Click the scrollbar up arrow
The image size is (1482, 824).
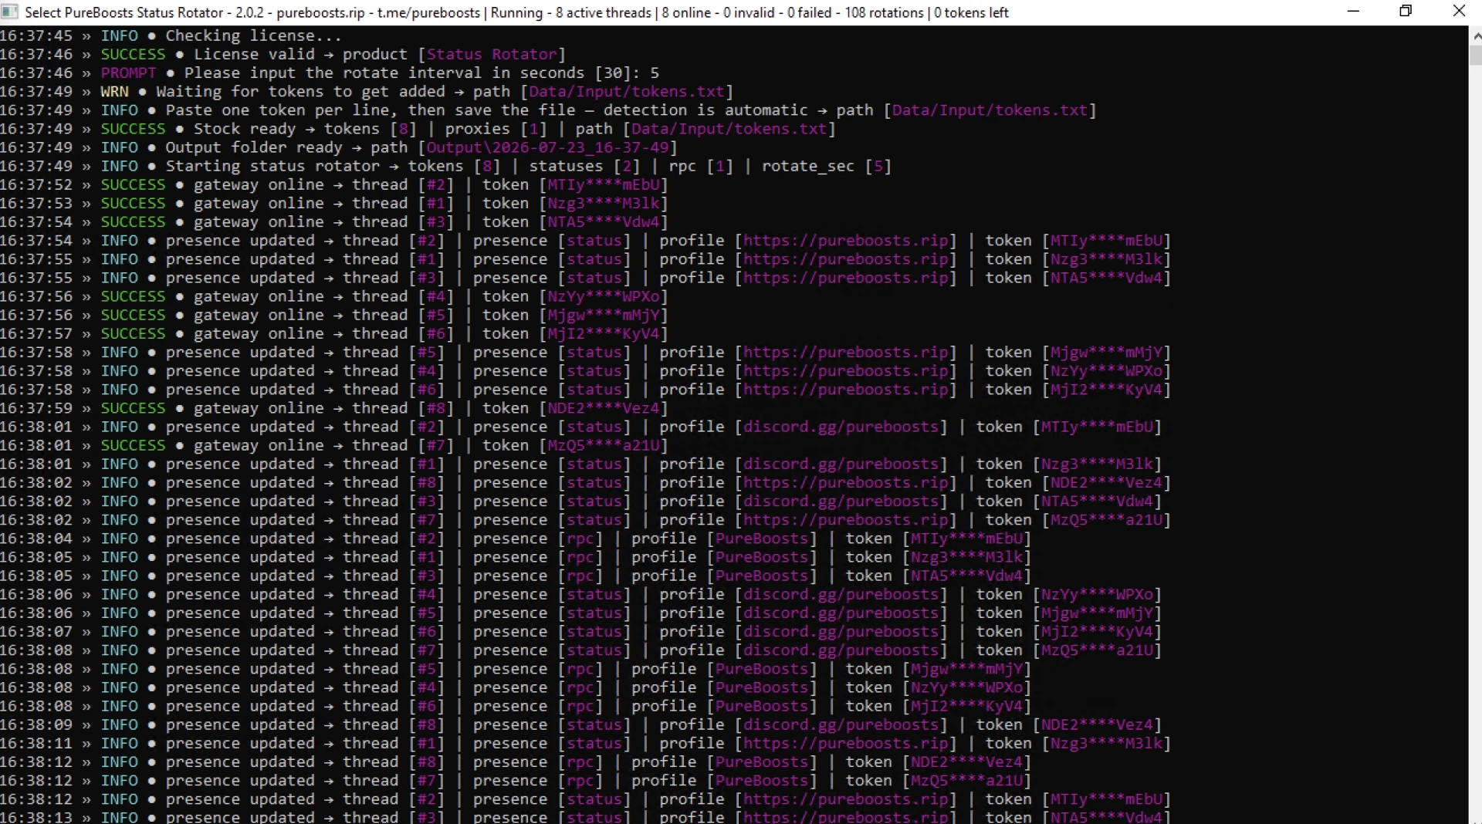1475,35
